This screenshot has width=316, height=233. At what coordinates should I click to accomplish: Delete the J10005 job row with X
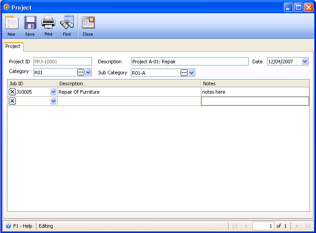[x=12, y=92]
